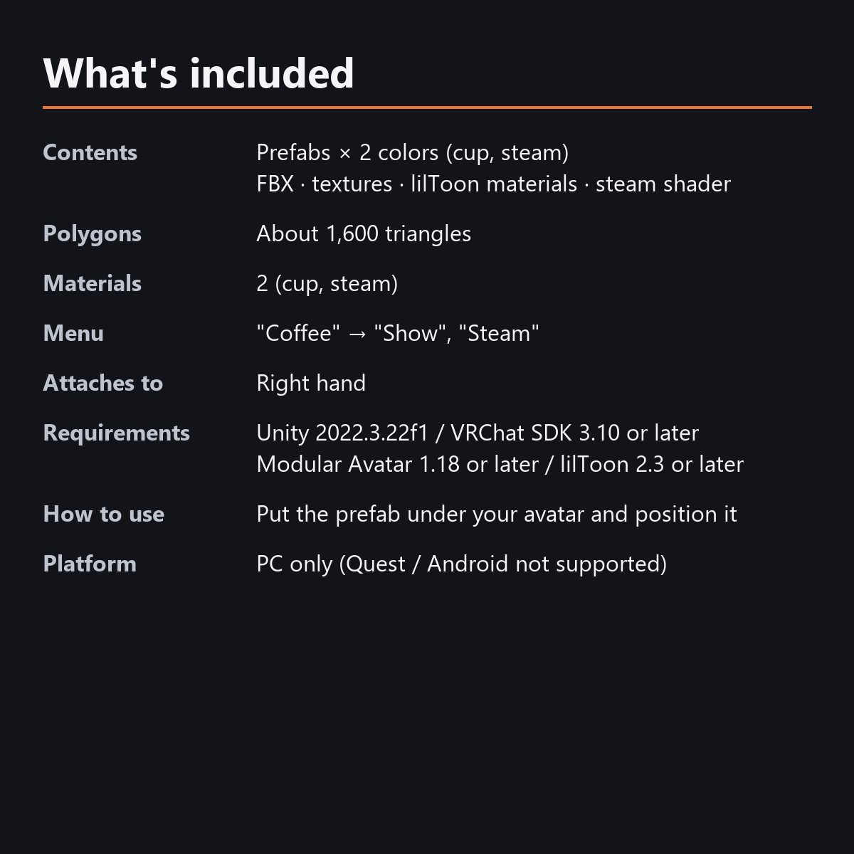Click the Polygons label

(93, 234)
